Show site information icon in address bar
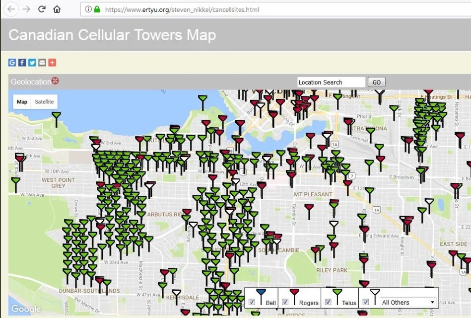The height and width of the screenshot is (318, 471). pos(88,9)
